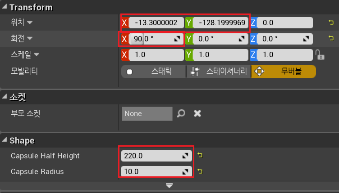Click the 부모 소켓 label
This screenshot has height=193, width=339.
click(26, 113)
